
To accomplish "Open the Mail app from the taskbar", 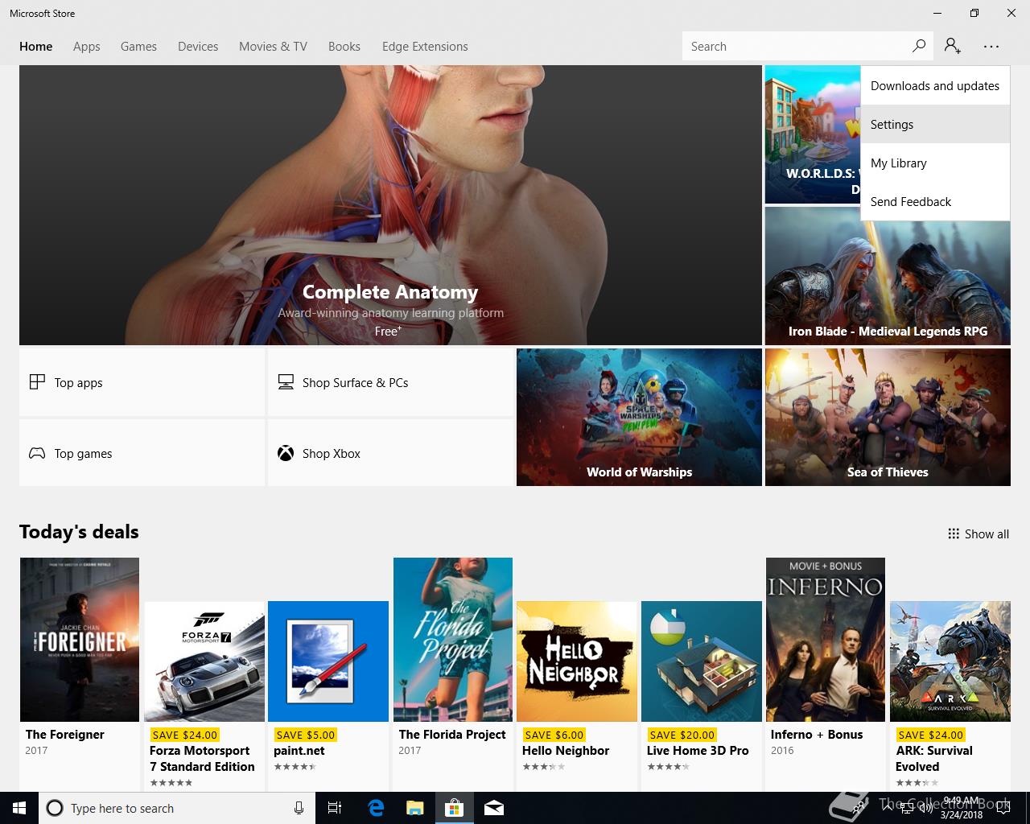I will click(494, 808).
